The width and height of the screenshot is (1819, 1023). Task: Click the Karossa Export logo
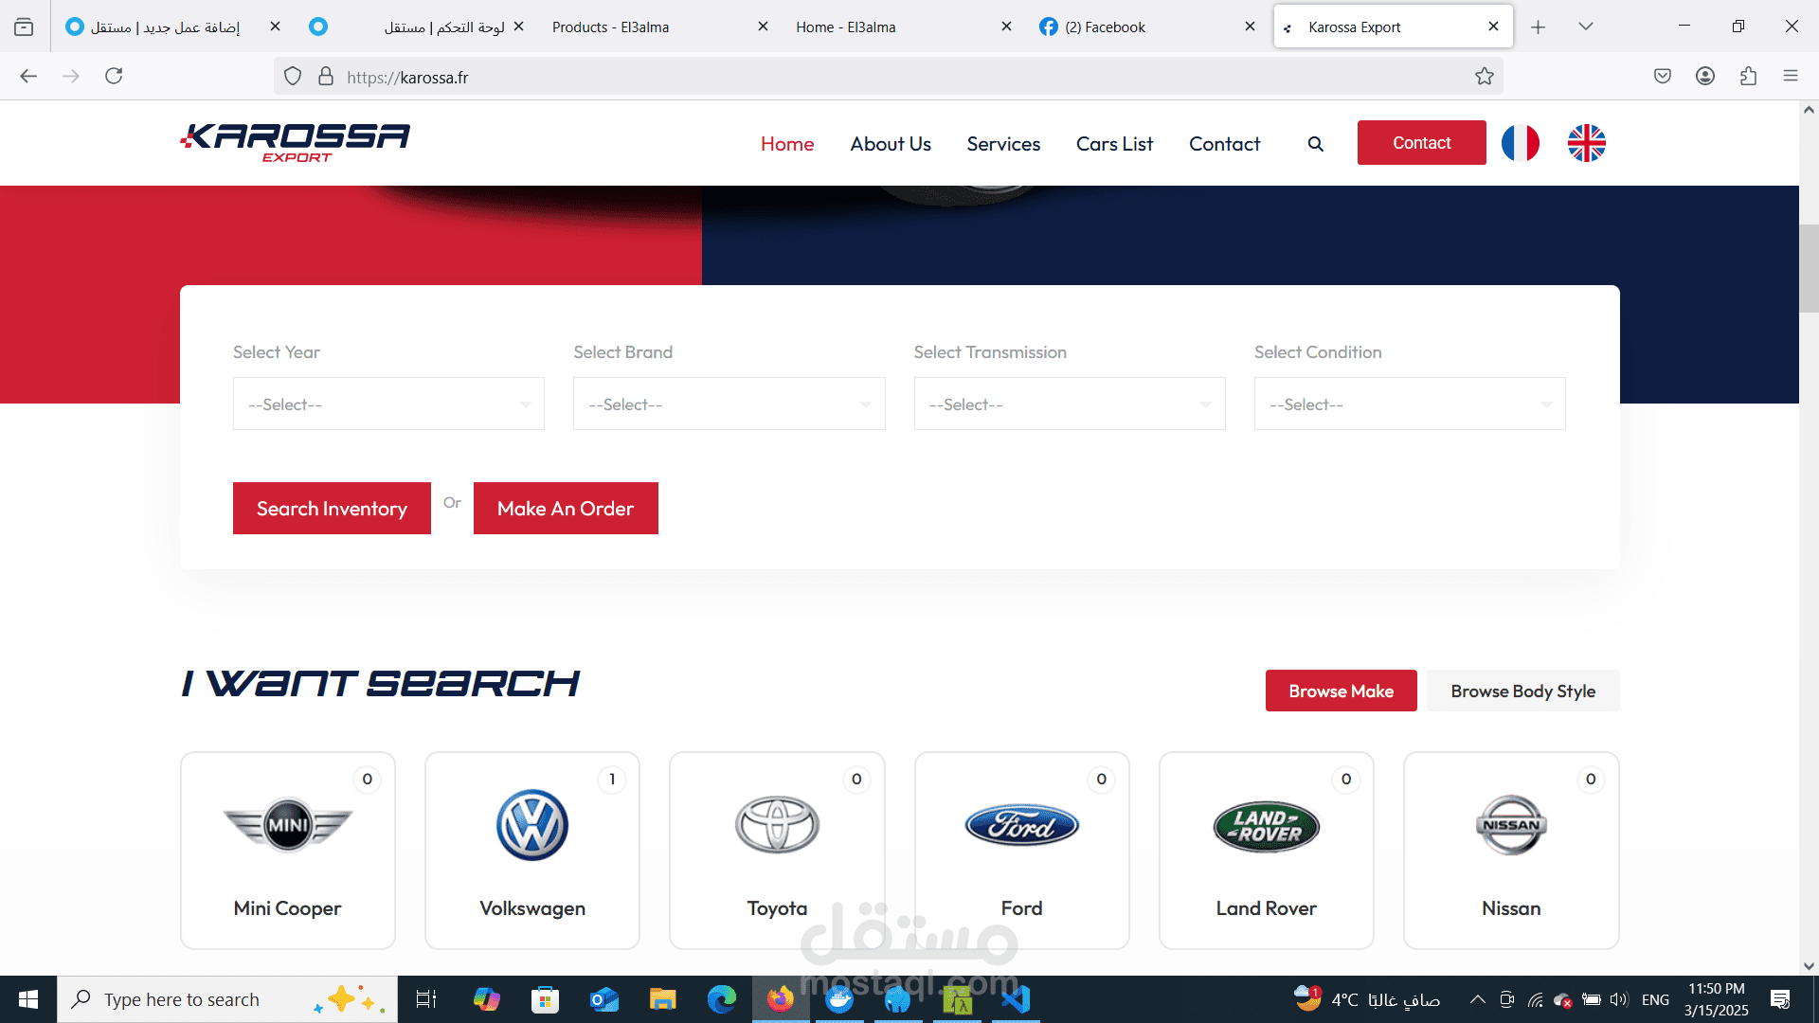(x=296, y=142)
